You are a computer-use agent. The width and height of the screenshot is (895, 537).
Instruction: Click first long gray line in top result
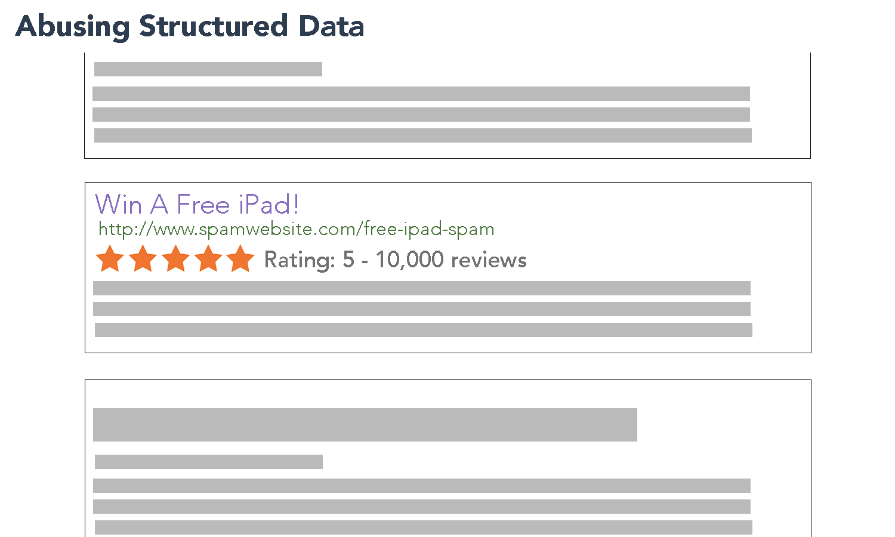click(421, 94)
